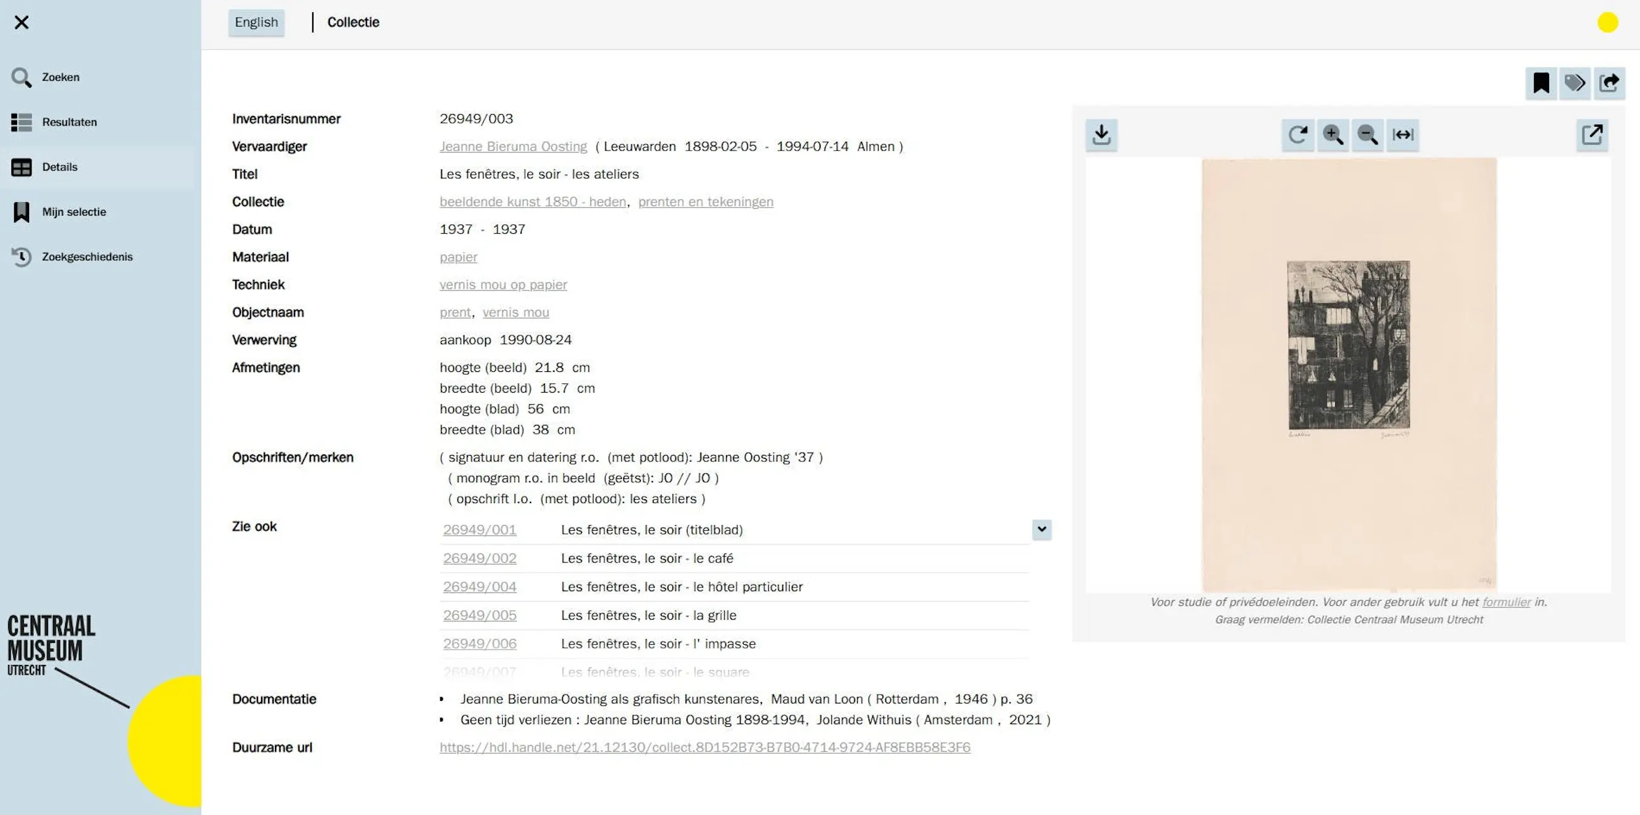The width and height of the screenshot is (1640, 815).
Task: Go to Resultaten in sidebar
Action: coord(69,122)
